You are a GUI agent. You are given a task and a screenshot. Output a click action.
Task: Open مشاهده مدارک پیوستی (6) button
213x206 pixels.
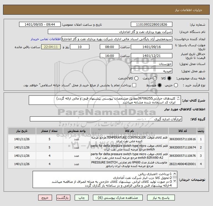click(x=118, y=198)
